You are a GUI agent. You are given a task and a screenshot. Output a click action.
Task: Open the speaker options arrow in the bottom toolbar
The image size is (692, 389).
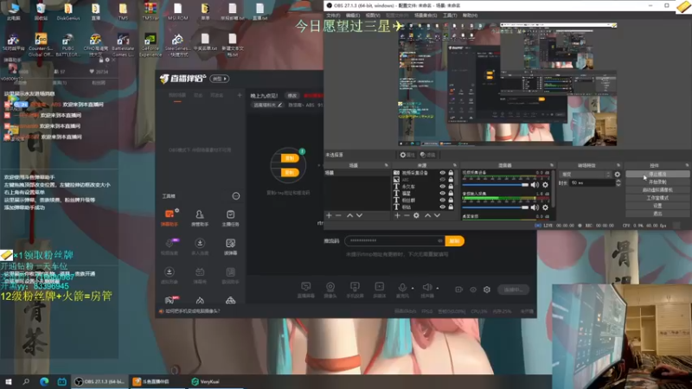click(438, 288)
